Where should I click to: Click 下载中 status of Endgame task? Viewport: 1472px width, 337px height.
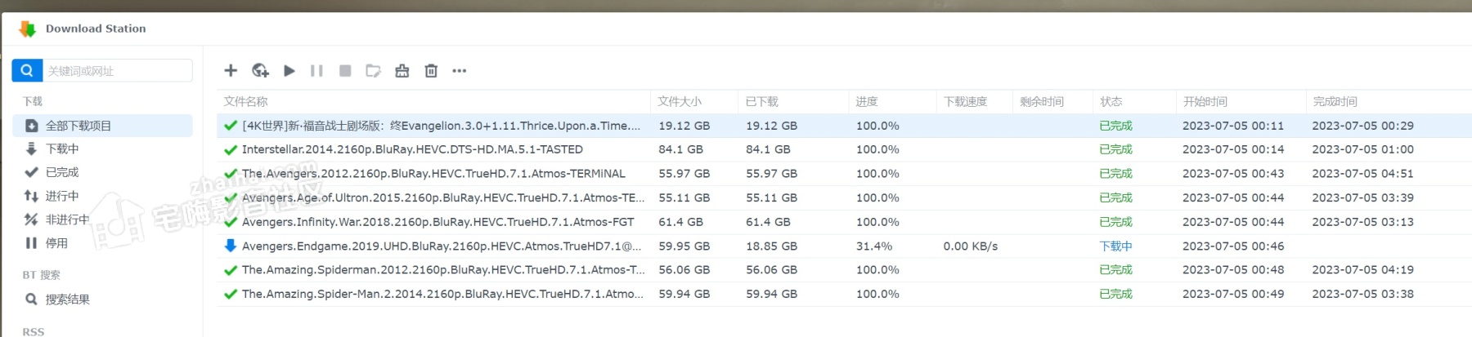click(x=1115, y=246)
